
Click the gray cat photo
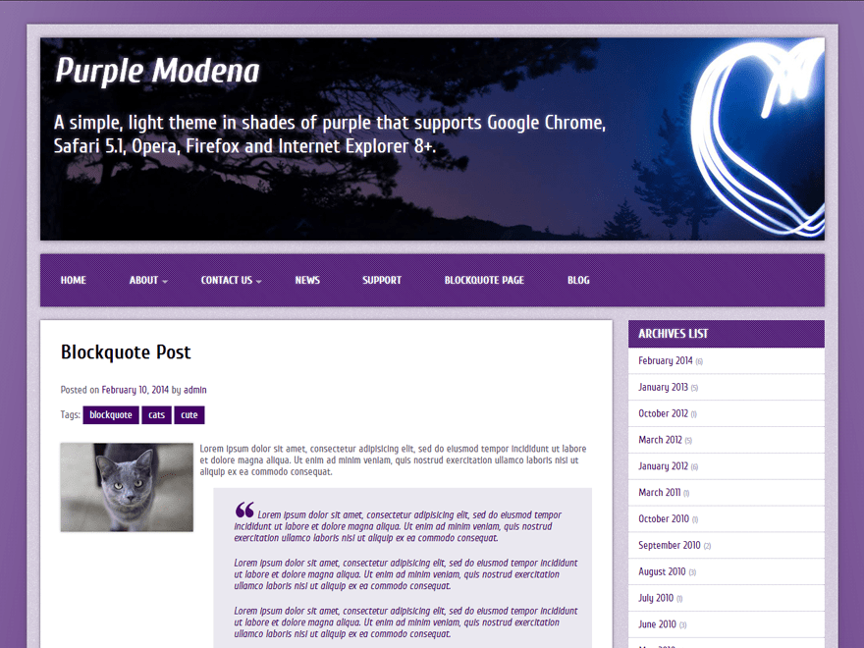126,487
